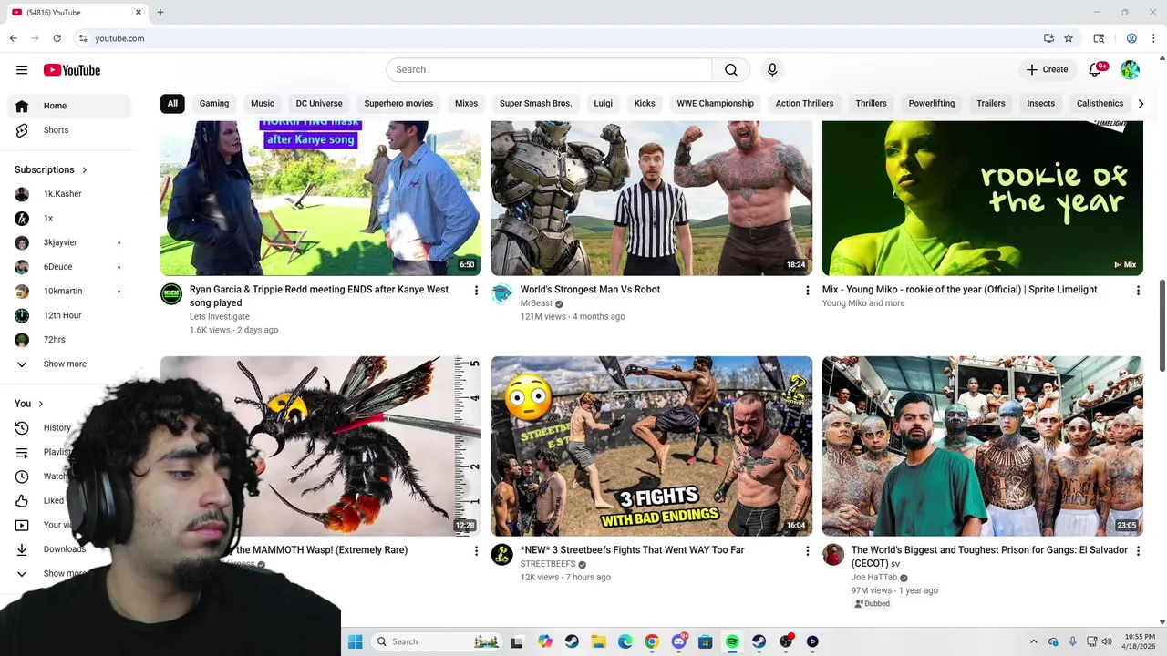Viewport: 1167px width, 656px height.
Task: Open Liked videos thumbs-up icon
Action: 22,500
